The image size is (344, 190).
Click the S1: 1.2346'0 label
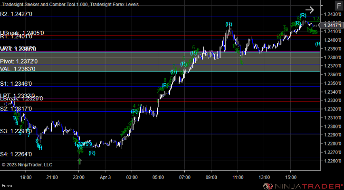click(x=16, y=83)
